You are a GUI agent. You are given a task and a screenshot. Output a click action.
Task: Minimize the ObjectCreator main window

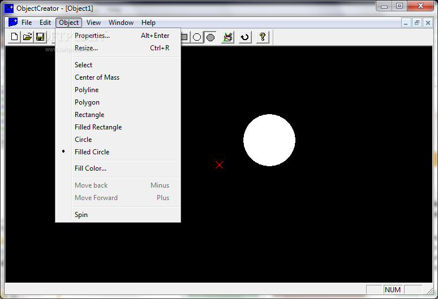[x=384, y=6]
